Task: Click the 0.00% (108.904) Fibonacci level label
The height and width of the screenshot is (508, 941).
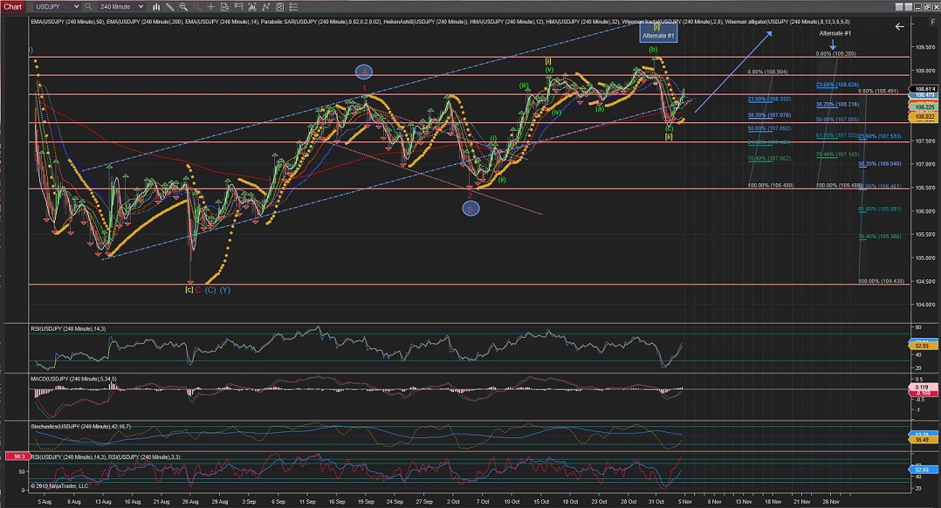Action: pos(767,72)
